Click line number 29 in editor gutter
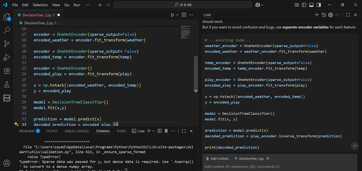 point(24,102)
